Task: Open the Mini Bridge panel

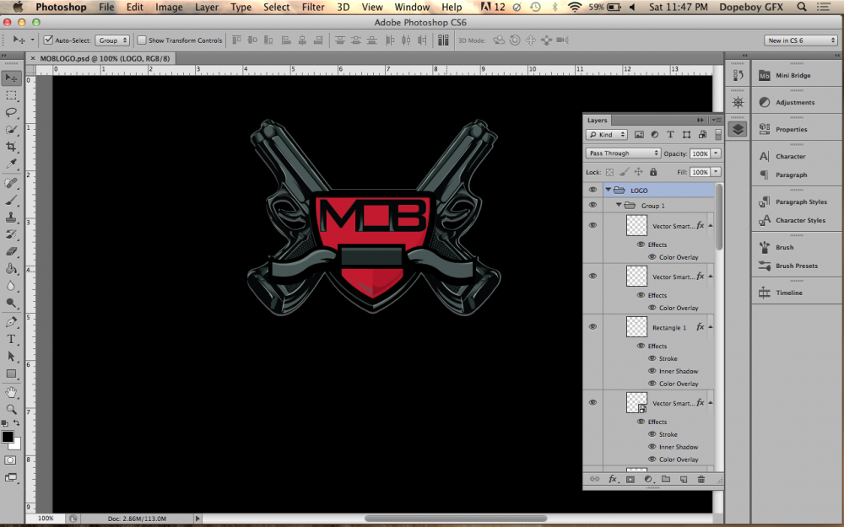Action: (793, 76)
